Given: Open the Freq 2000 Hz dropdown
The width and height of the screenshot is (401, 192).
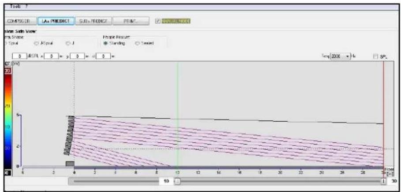Looking at the screenshot, I should (x=341, y=55).
